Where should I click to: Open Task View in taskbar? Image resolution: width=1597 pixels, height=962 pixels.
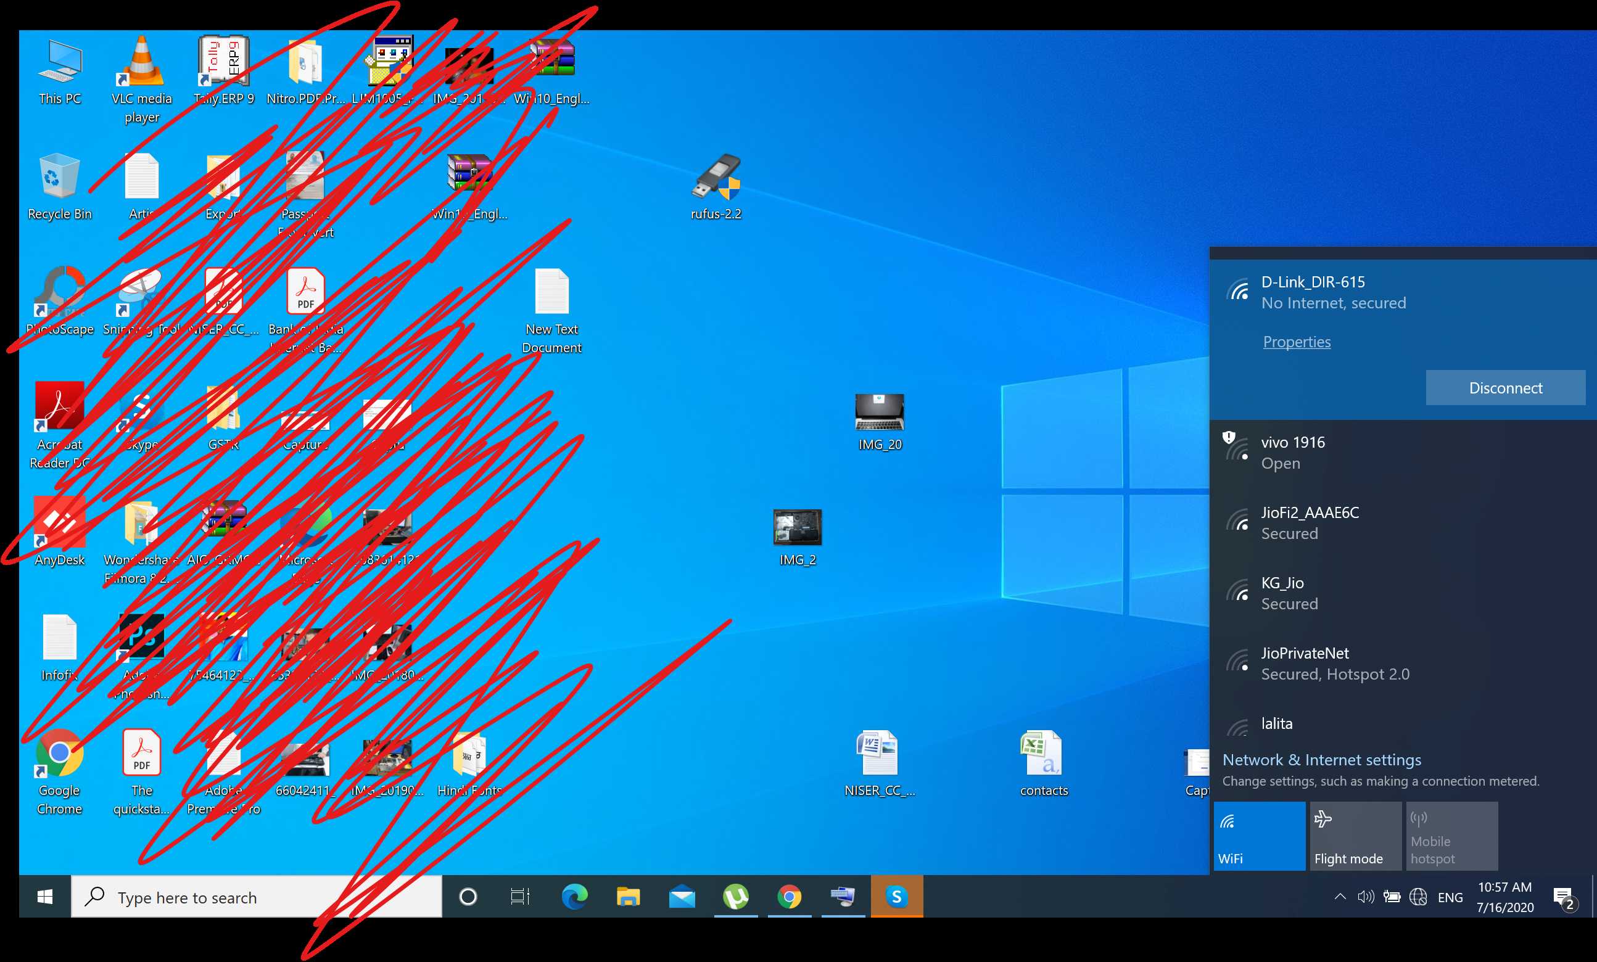520,897
